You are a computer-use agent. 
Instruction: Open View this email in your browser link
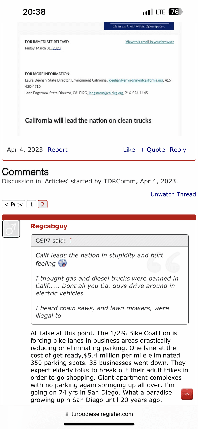pyautogui.click(x=150, y=42)
